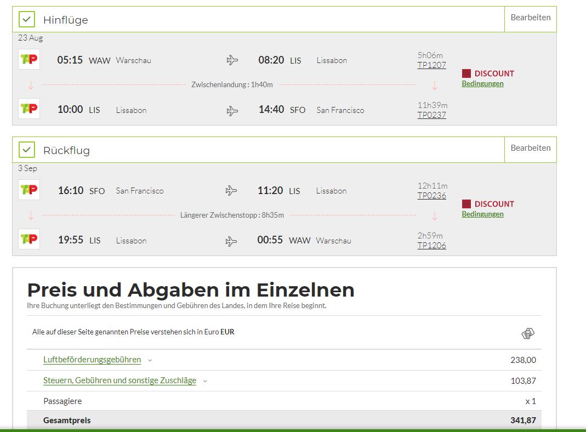This screenshot has height=432, width=586.
Task: Click TAP logo beside 19:55 Lissabon departure
Action: coord(29,239)
